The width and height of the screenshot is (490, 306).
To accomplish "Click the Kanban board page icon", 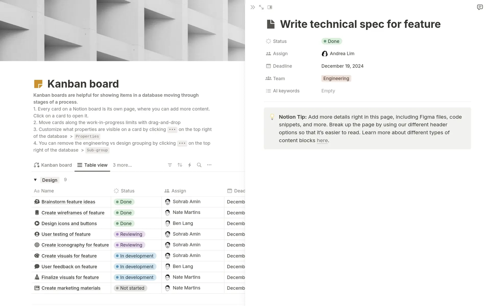I will tap(38, 84).
